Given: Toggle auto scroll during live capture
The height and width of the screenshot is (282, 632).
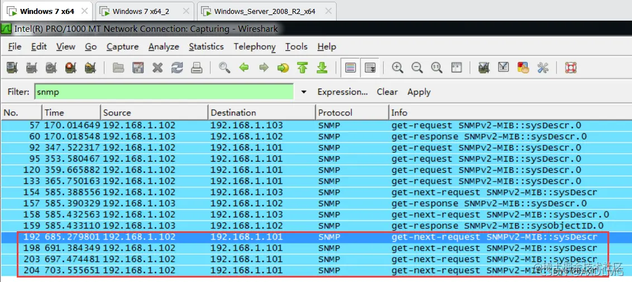Looking at the screenshot, I should tap(370, 67).
